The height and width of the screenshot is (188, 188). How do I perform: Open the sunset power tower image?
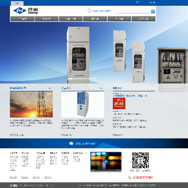31,104
